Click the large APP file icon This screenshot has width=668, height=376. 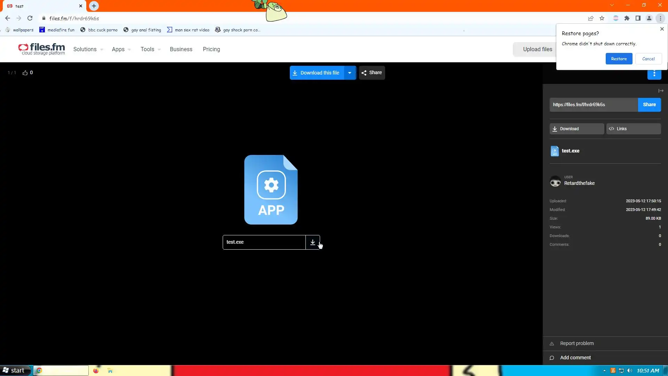(271, 190)
